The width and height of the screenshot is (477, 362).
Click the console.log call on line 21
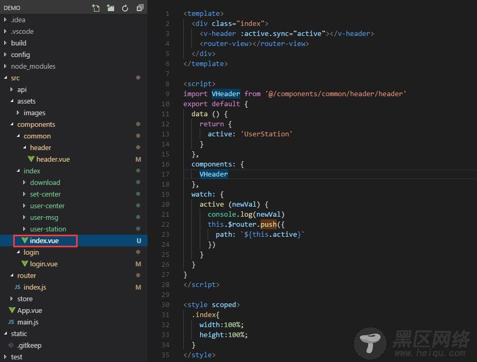[246, 215]
